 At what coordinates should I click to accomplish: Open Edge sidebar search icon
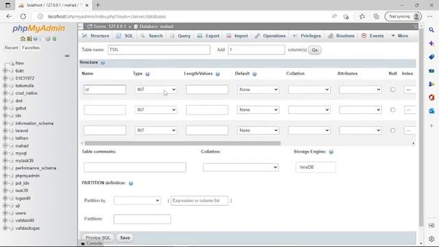(431, 30)
